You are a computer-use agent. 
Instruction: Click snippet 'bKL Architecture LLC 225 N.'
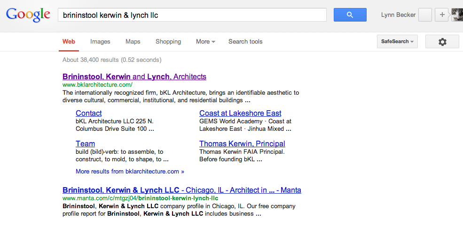(x=115, y=125)
